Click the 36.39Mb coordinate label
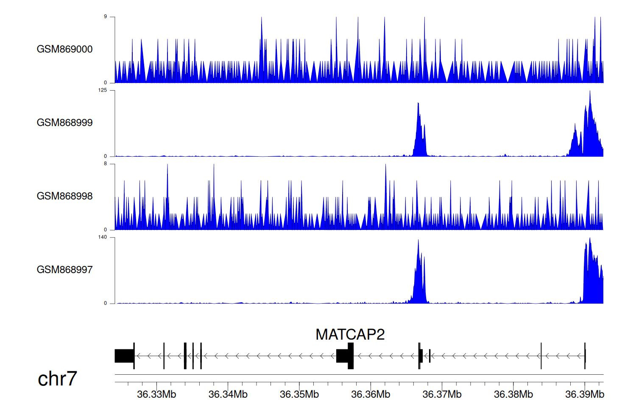The image size is (636, 415). pos(585,394)
